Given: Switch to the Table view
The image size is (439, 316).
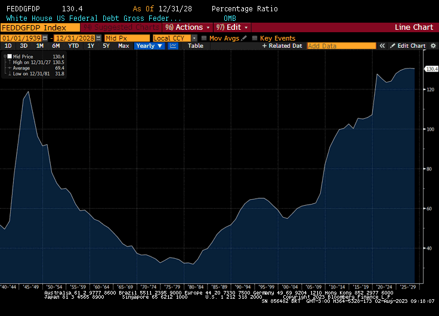Looking at the screenshot, I should coord(196,46).
